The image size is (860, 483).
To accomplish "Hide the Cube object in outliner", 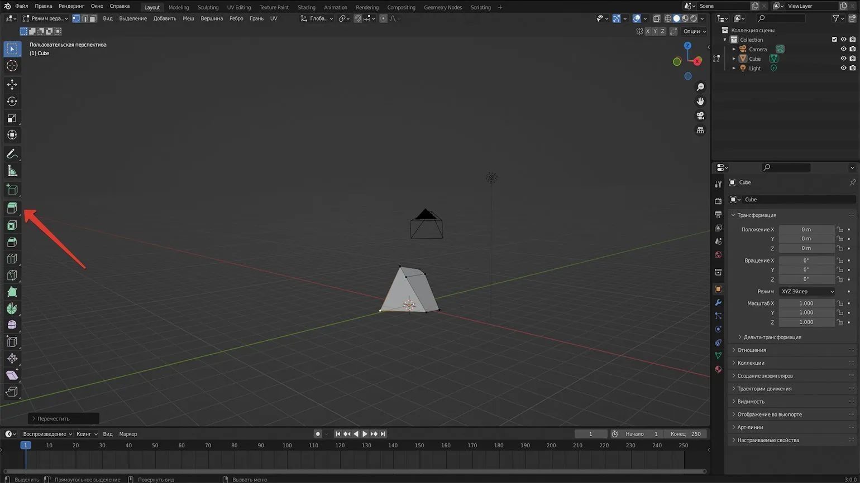I will (843, 59).
